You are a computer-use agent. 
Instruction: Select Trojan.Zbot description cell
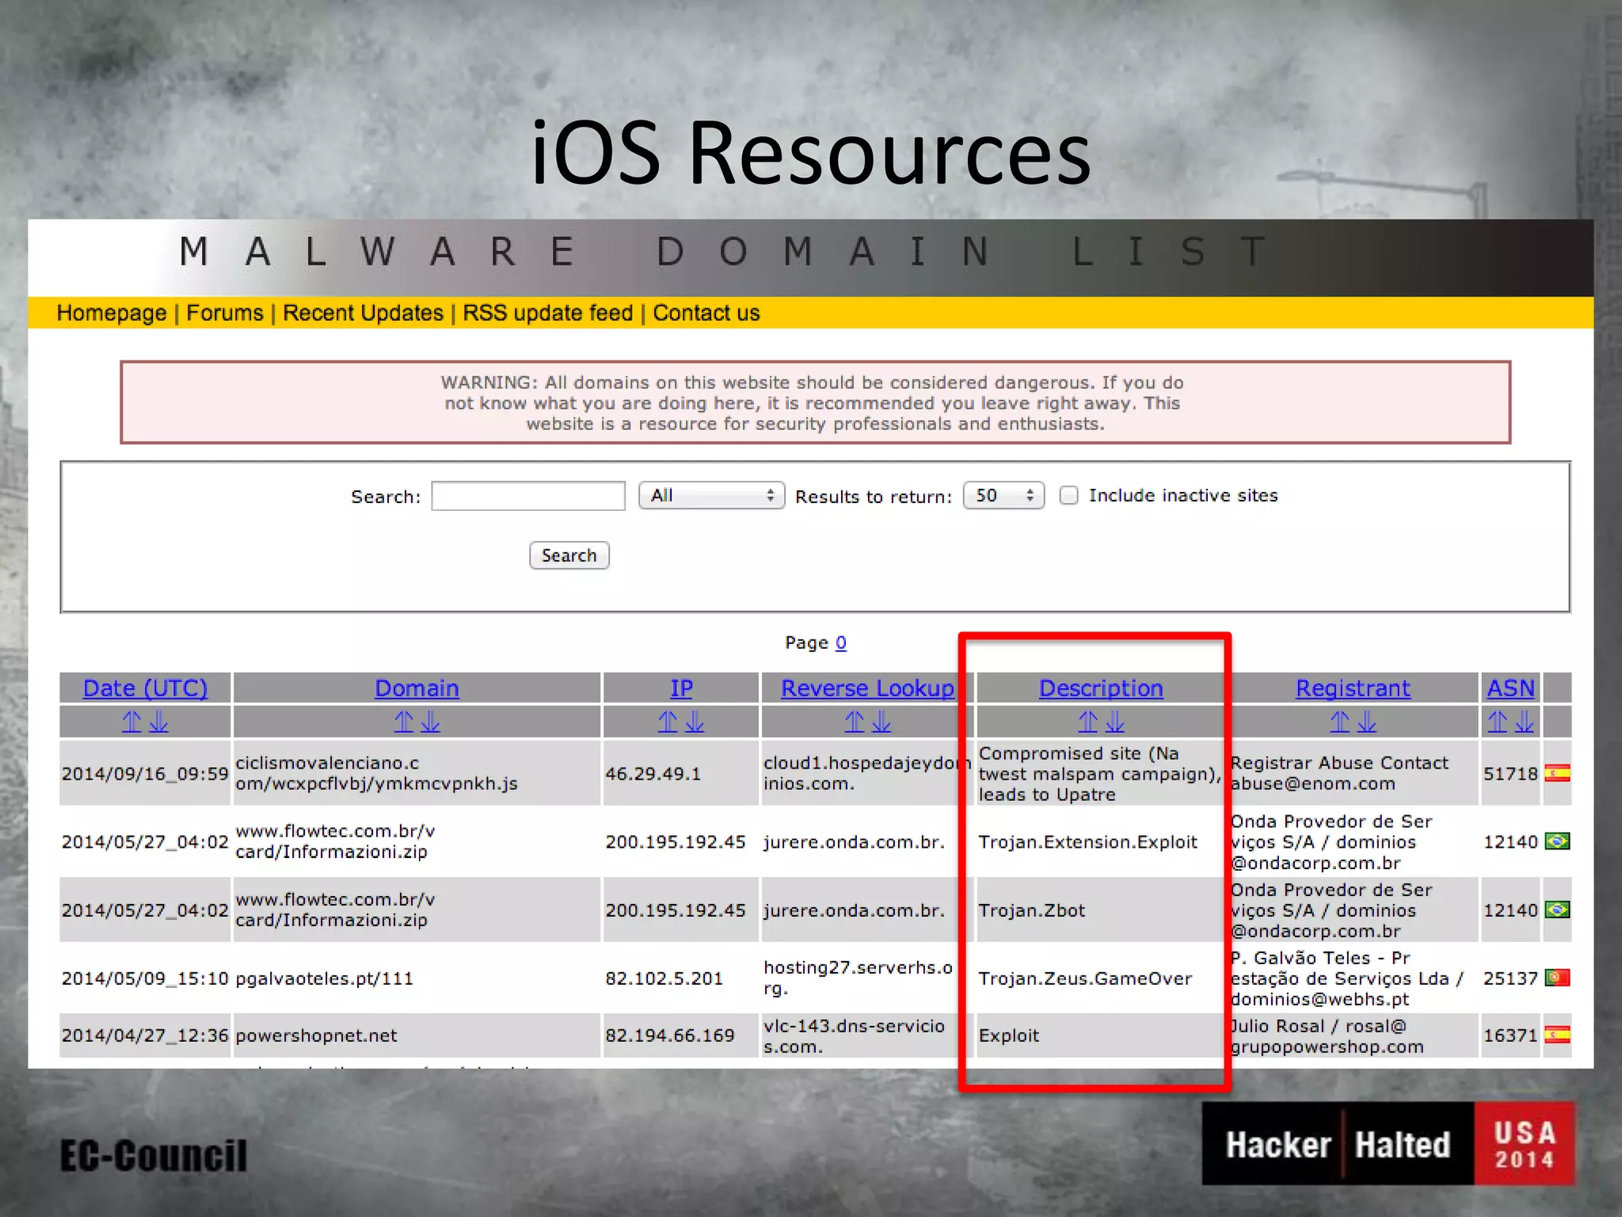tap(1101, 910)
